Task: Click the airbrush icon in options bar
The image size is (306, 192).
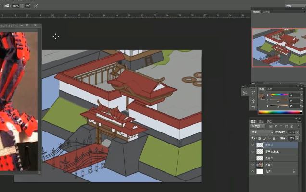Action: 27,6
